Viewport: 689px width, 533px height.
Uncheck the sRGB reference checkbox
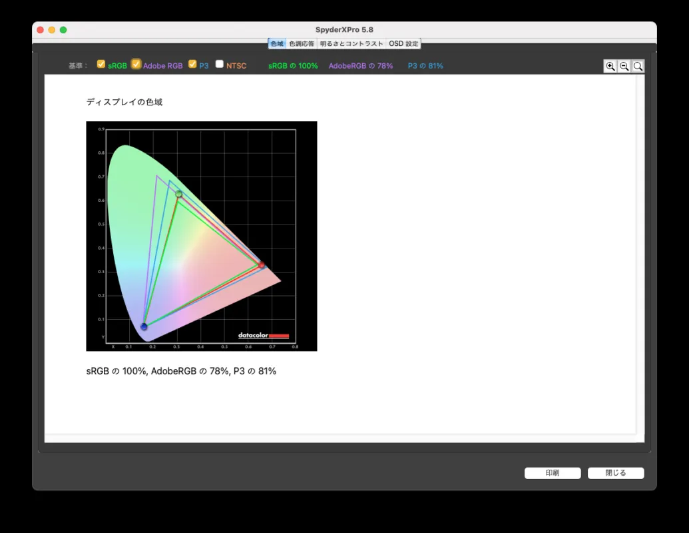coord(101,65)
